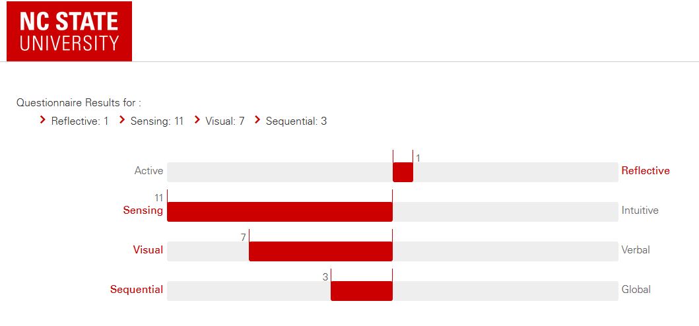
Task: Click the red chevron before Reflective: 1
Action: (43, 120)
